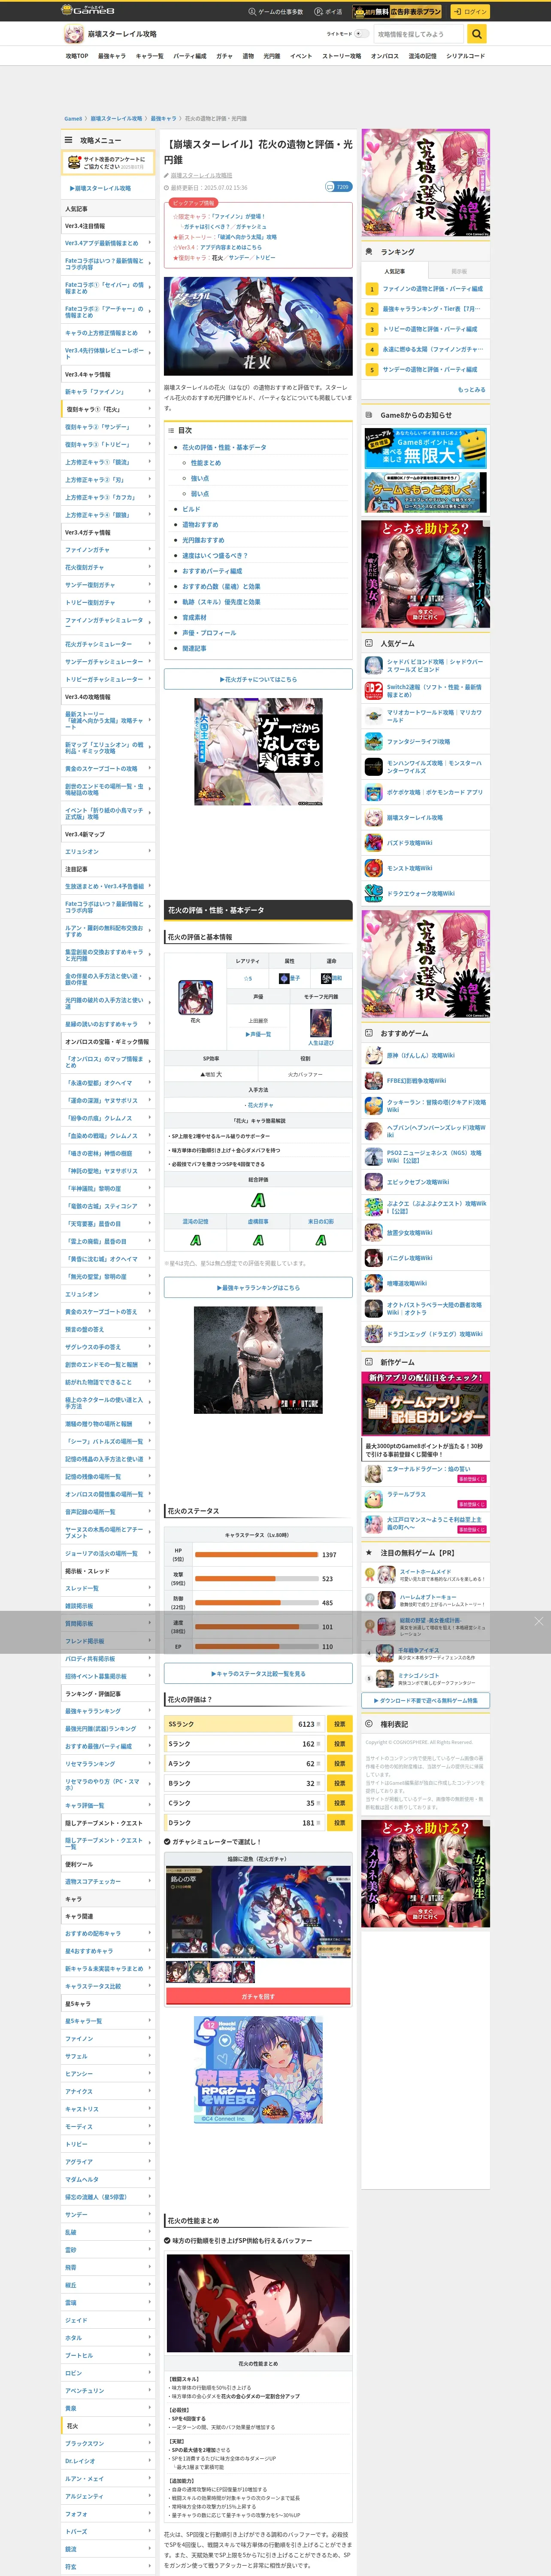The image size is (551, 2576).
Task: Open キャラのステータス比較一覧を見る link
Action: [x=258, y=1673]
